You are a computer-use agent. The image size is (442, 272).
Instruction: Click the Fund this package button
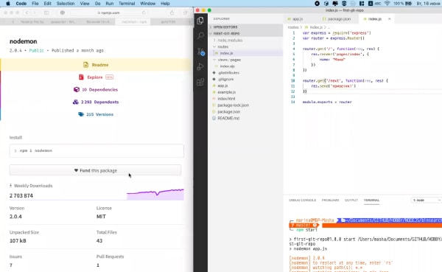pos(95,170)
